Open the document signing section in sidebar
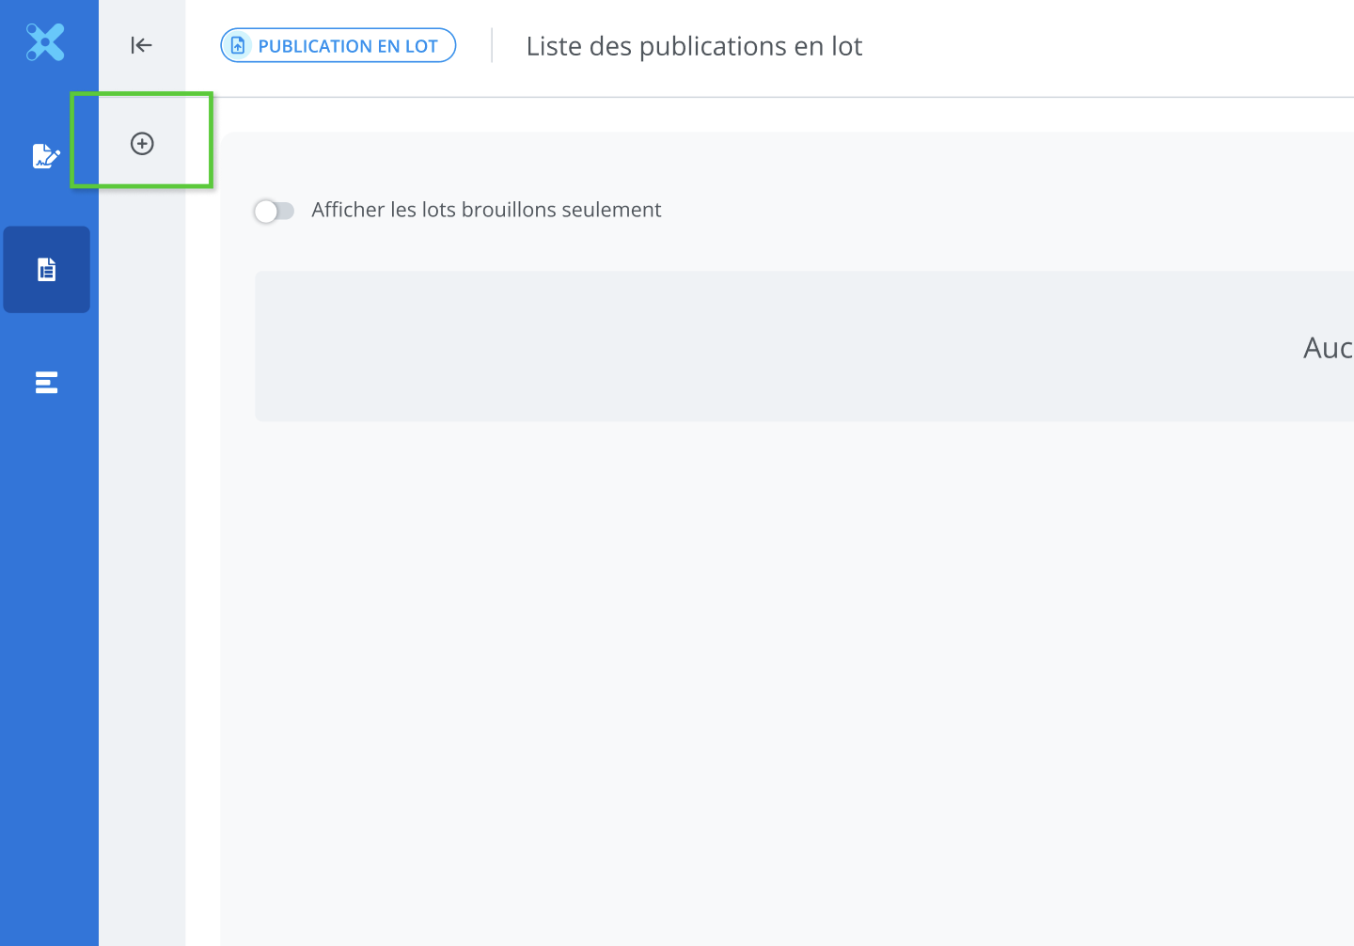 click(x=45, y=156)
